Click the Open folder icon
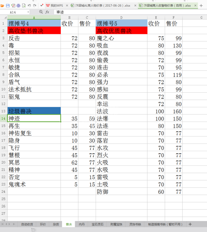207x232 pixels. point(2,6)
